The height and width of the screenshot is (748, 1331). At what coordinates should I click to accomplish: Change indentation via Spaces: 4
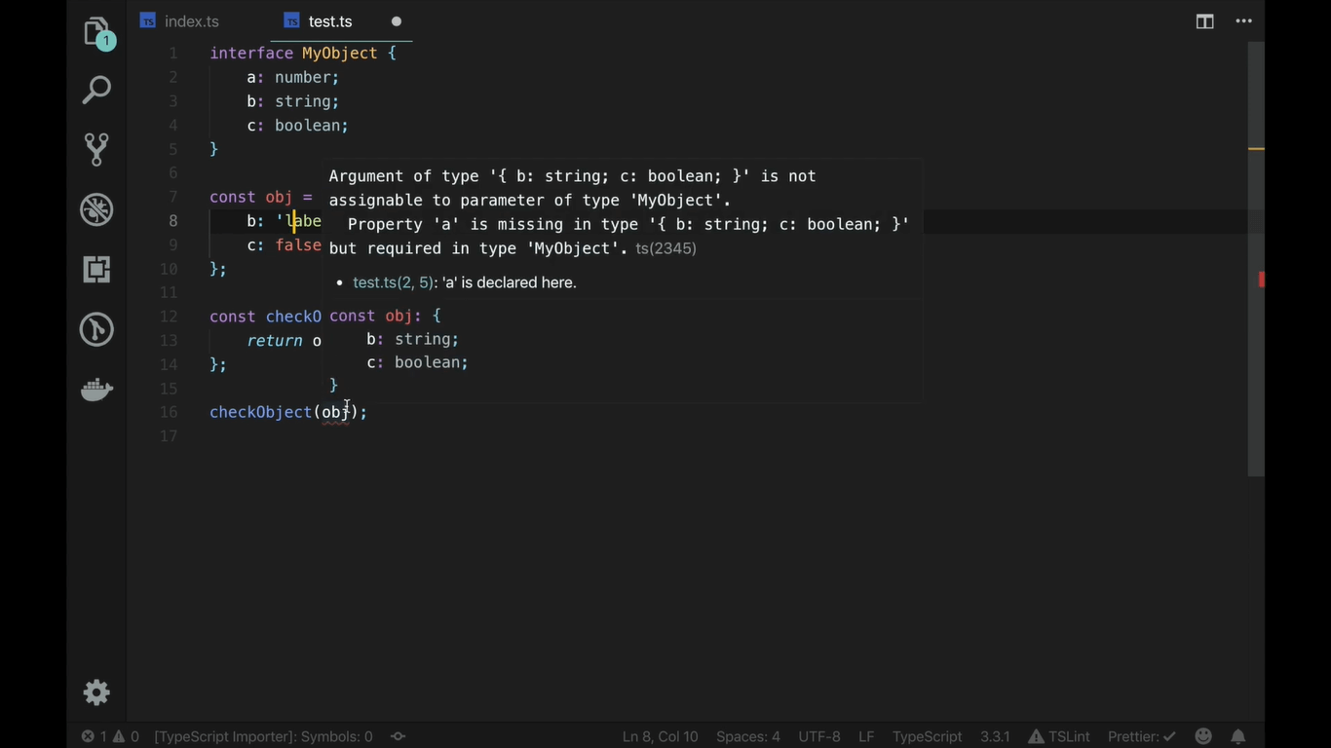(x=748, y=736)
